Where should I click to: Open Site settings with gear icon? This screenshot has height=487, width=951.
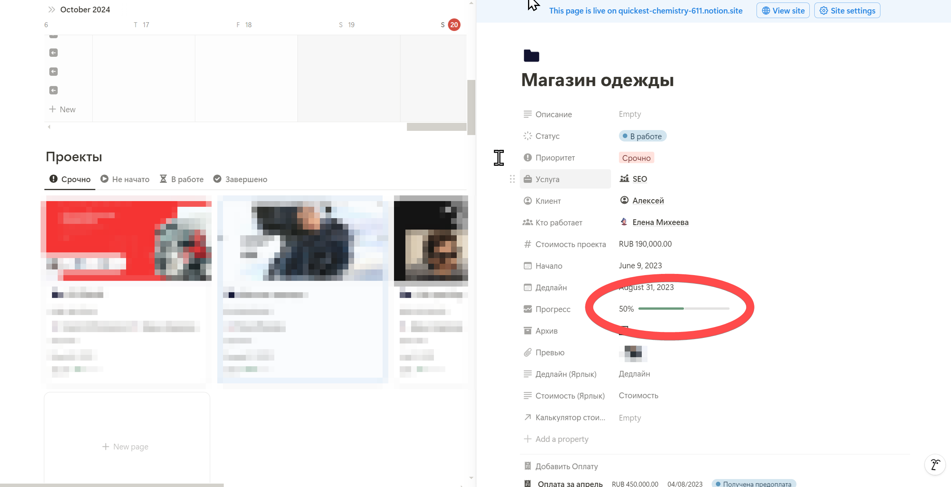click(x=847, y=11)
